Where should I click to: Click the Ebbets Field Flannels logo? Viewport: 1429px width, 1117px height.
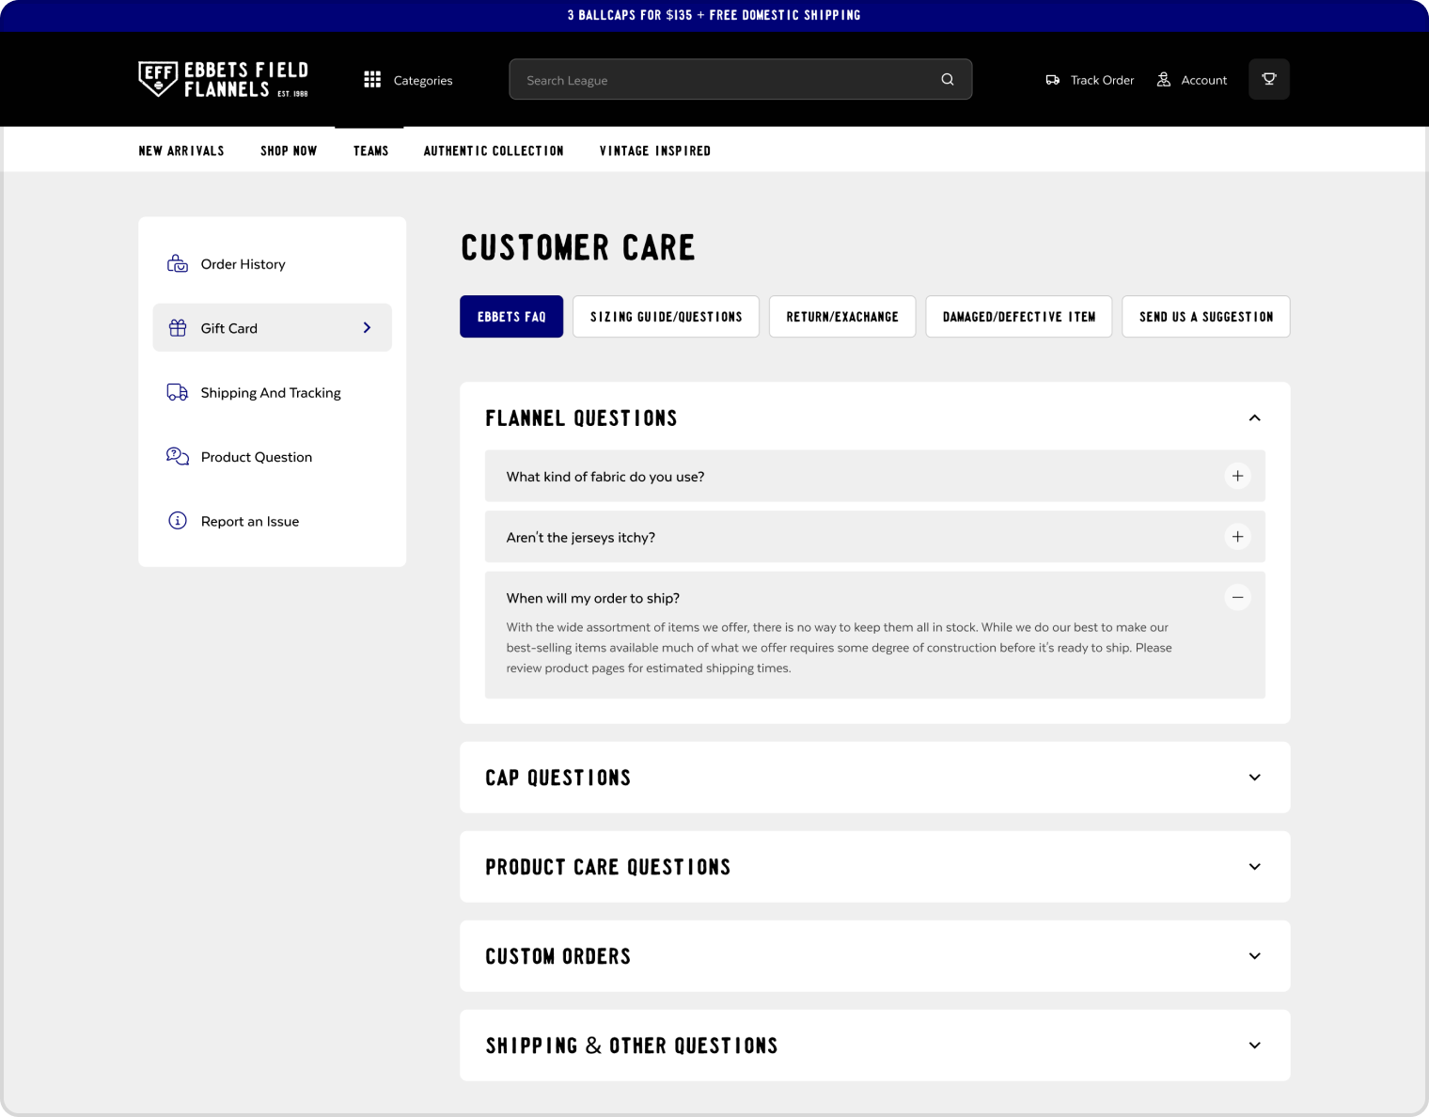(224, 80)
